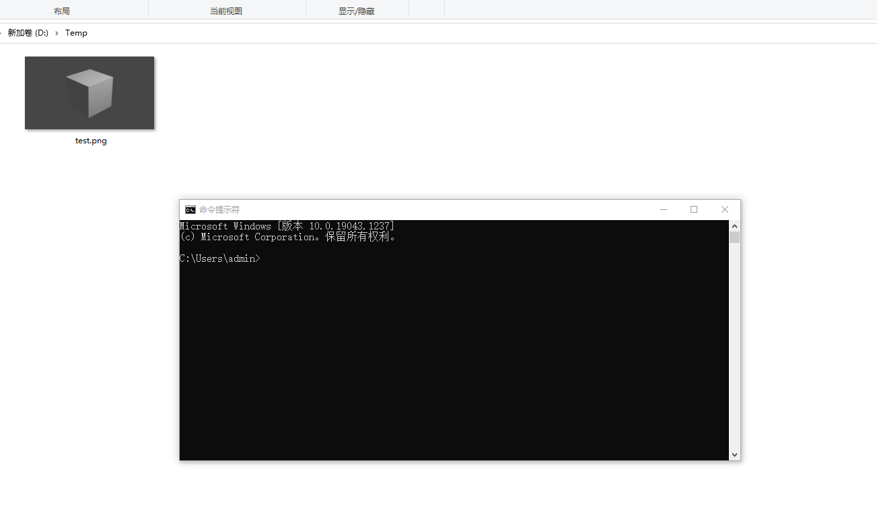Minimize the Command Prompt window
Screen dimensions: 877x529
point(664,209)
